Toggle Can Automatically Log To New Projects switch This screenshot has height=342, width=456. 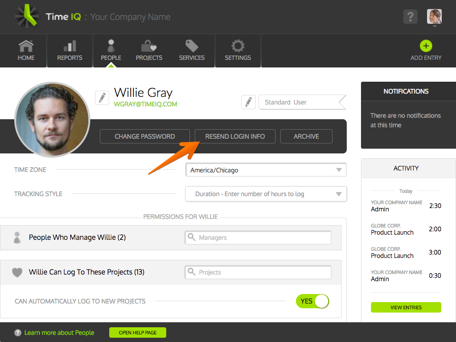pyautogui.click(x=313, y=301)
